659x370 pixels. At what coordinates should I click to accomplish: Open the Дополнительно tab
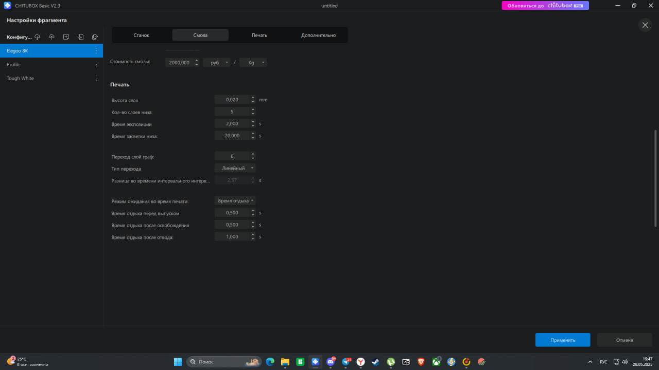(x=318, y=35)
